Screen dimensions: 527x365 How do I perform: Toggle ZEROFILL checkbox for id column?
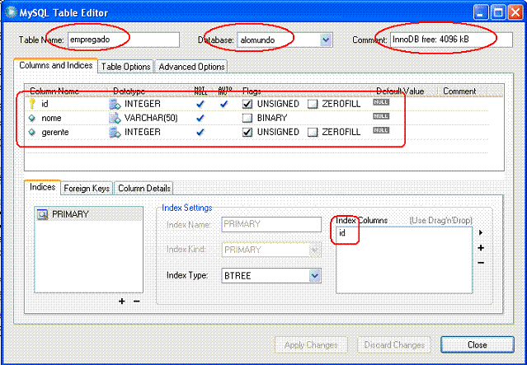tap(313, 104)
